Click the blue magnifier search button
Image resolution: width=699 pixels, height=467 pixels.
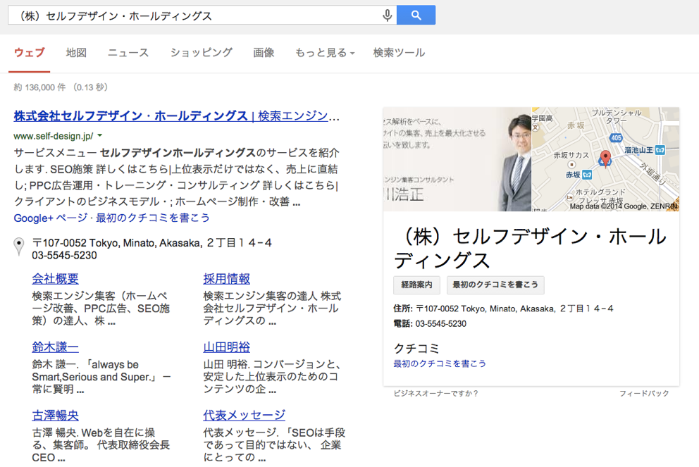click(416, 15)
